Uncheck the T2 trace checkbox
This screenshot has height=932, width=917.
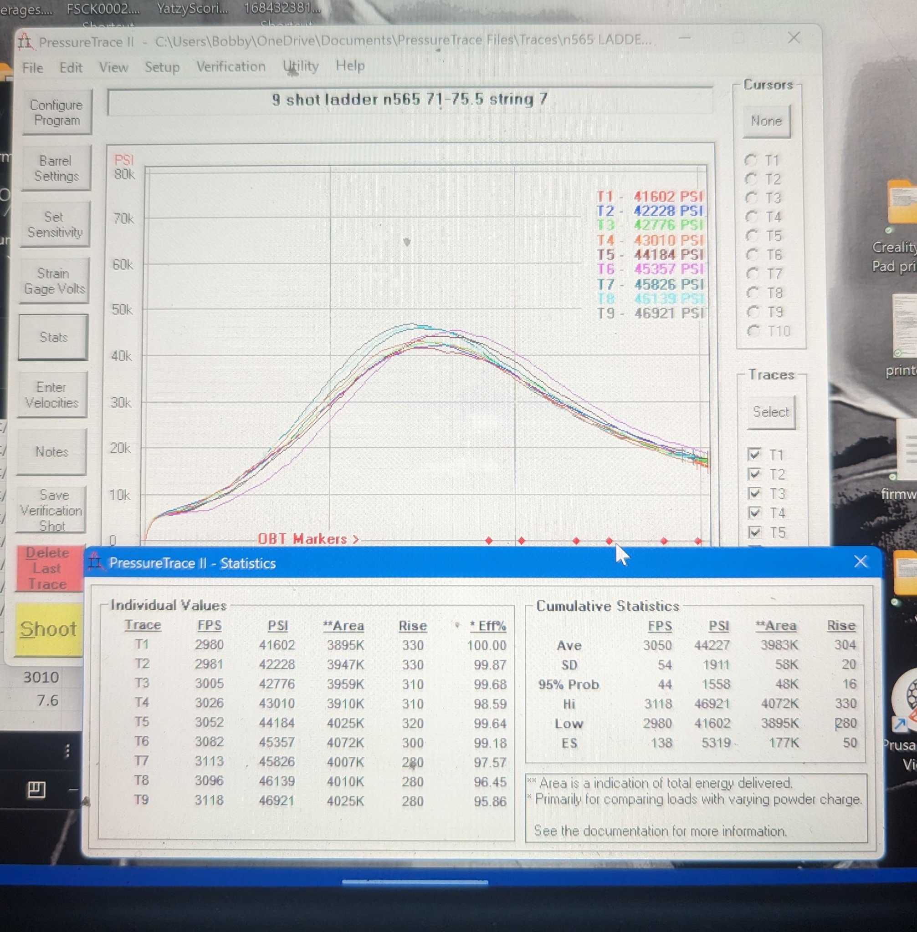754,474
